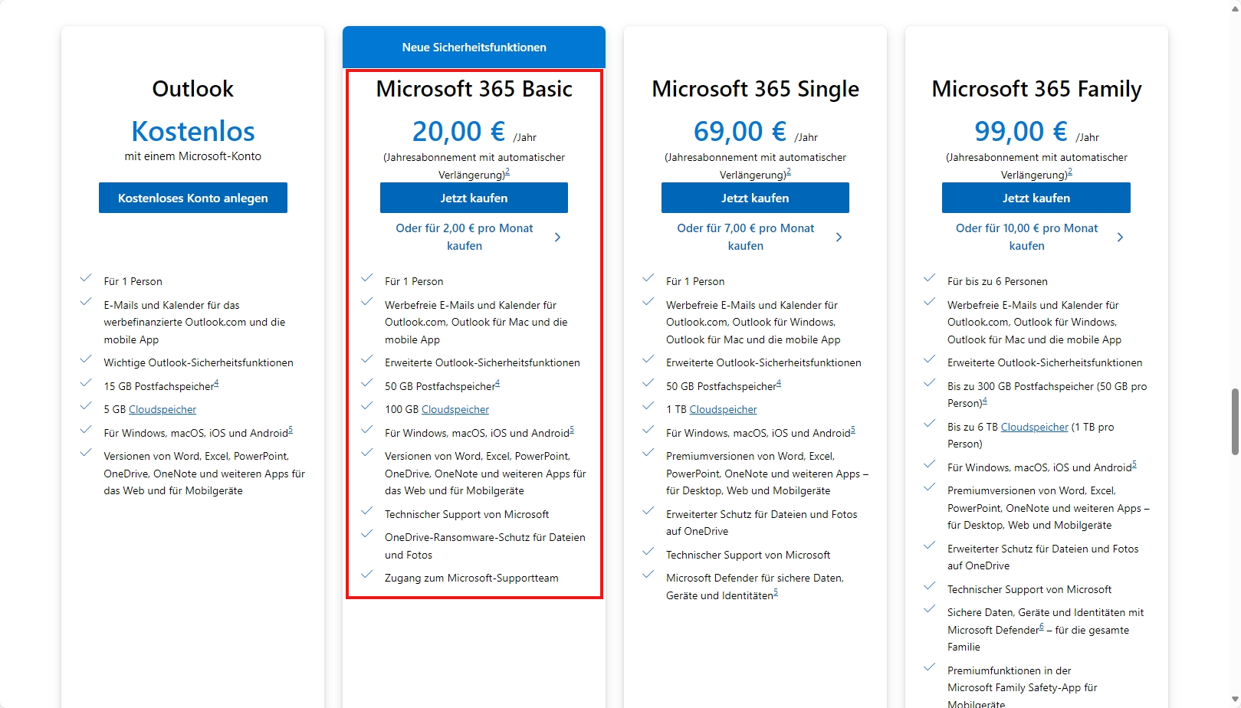
Task: Click checkmark beside 'Zugang zum Microsoft-Supportteam'
Action: click(x=367, y=575)
